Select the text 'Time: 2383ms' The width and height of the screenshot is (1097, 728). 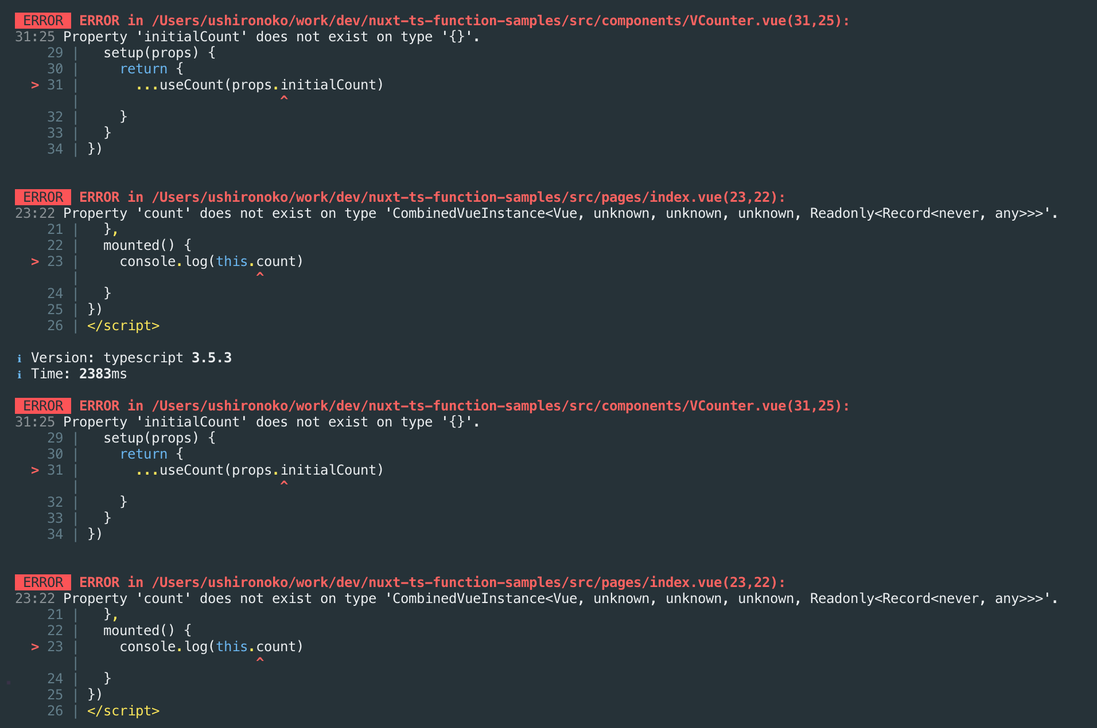coord(79,374)
